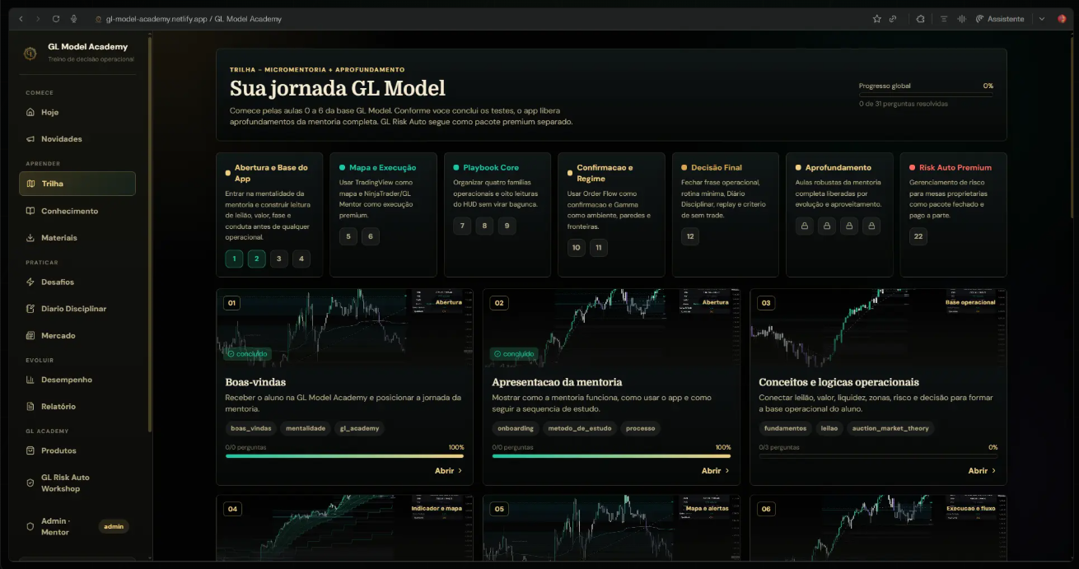Open Relatório in the sidebar
Viewport: 1079px width, 569px height.
pos(77,407)
